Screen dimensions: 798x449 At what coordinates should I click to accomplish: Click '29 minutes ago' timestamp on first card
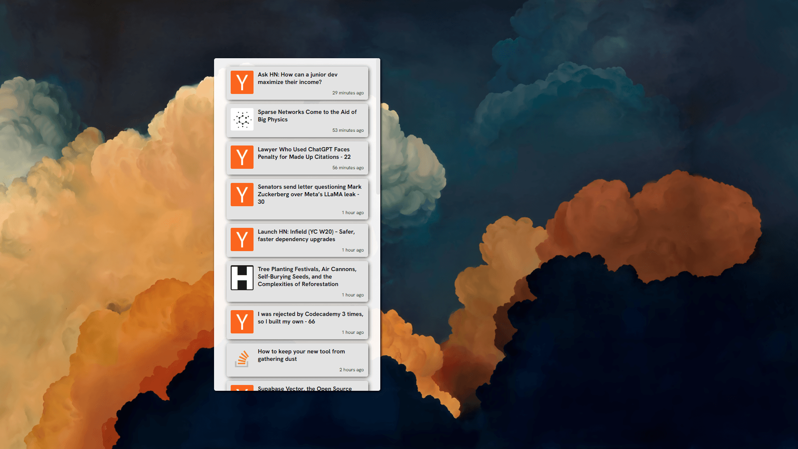tap(348, 93)
